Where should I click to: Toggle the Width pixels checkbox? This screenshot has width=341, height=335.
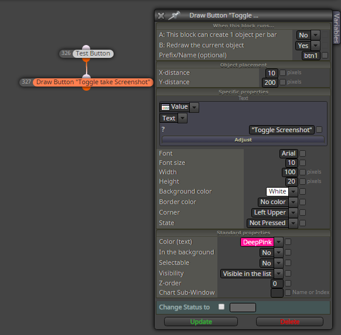tap(302, 172)
